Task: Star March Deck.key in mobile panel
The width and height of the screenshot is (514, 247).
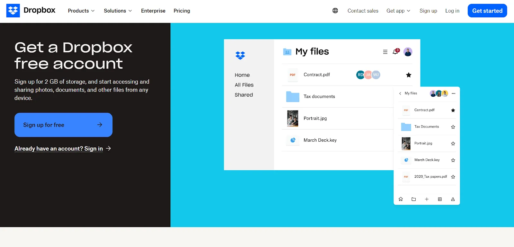Action: tap(453, 160)
